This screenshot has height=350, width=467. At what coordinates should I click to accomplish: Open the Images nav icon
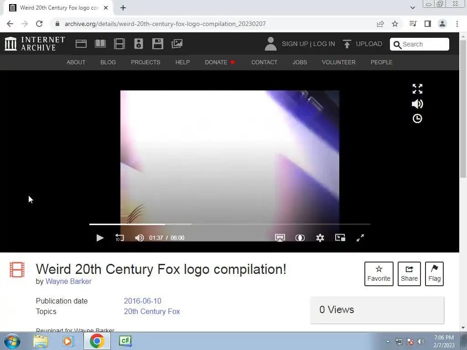177,44
